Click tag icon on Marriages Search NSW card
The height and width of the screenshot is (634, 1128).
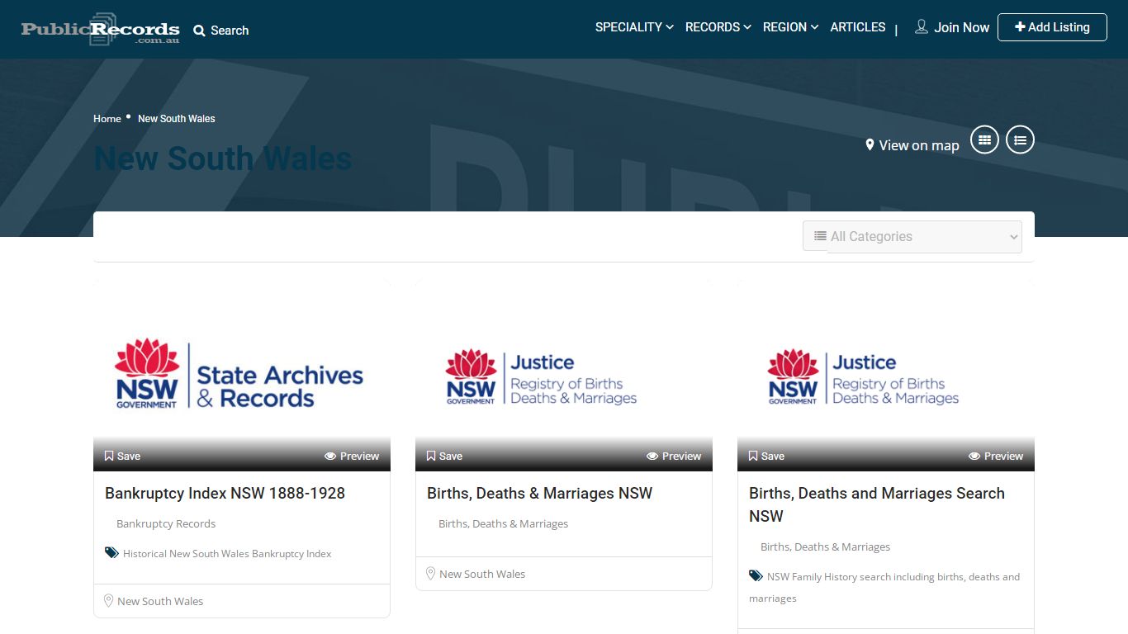pyautogui.click(x=756, y=575)
